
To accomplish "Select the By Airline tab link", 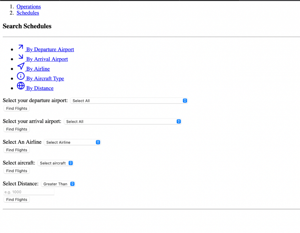I will point(38,69).
